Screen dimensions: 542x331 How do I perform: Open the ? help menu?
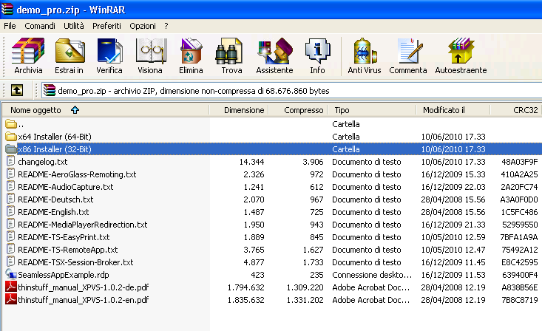[x=166, y=26]
